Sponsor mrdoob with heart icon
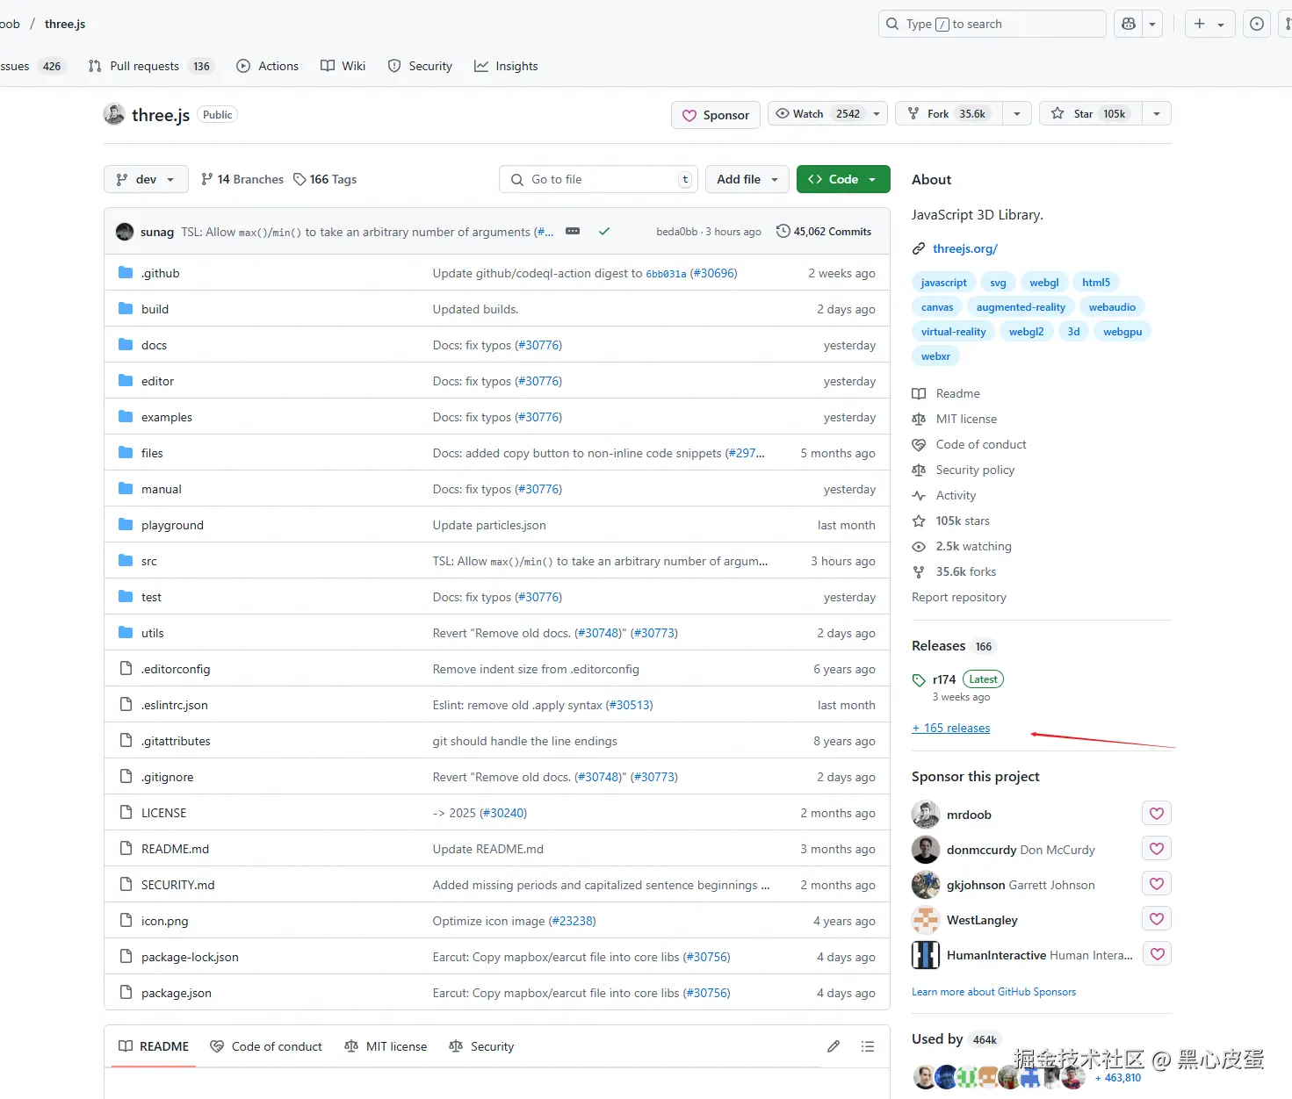 pos(1157,814)
